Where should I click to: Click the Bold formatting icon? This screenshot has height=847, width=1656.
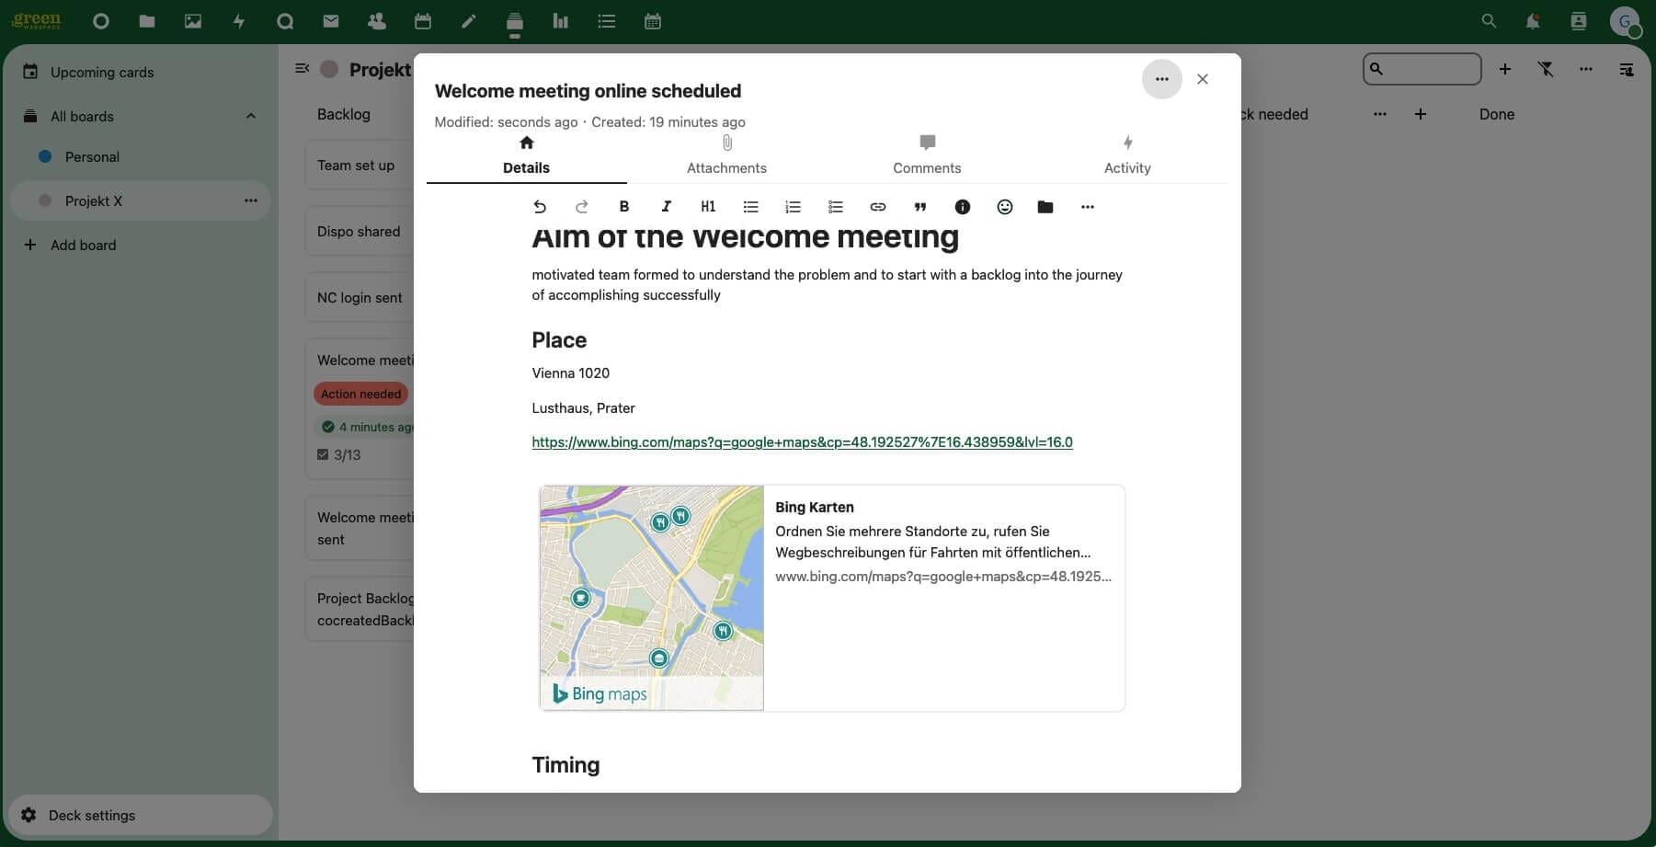click(623, 207)
